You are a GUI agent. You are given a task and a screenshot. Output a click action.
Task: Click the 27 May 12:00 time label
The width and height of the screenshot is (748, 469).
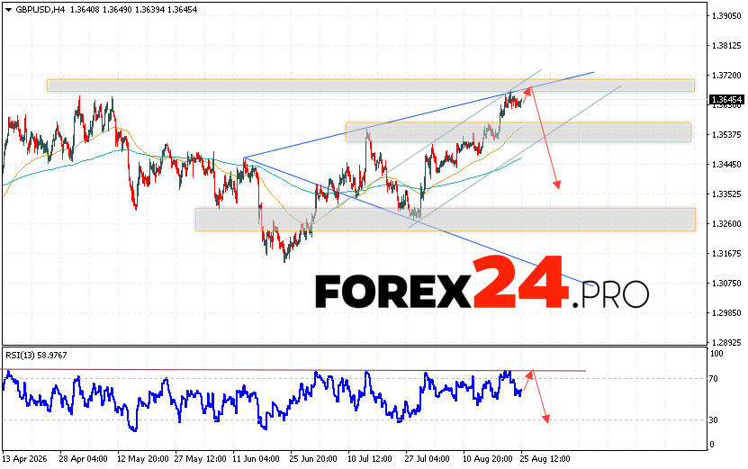(x=200, y=458)
